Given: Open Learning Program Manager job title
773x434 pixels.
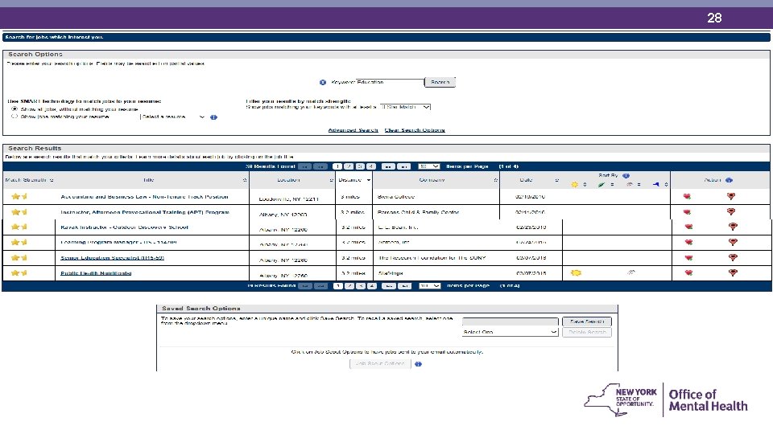Looking at the screenshot, I should click(x=119, y=242).
